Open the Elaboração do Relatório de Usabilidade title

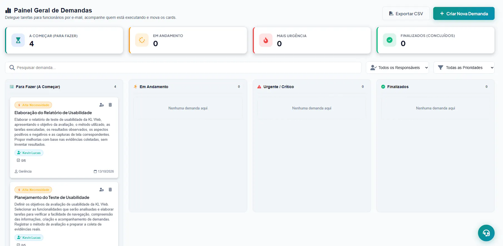(53, 113)
